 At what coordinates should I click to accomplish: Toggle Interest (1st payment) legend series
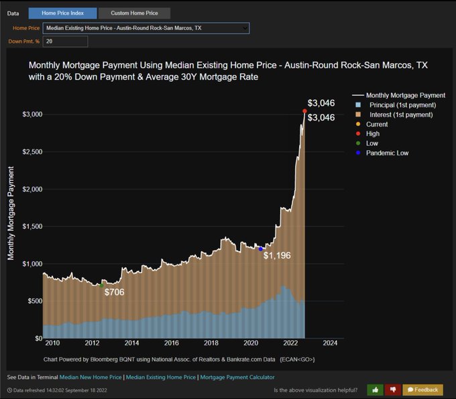pyautogui.click(x=394, y=114)
